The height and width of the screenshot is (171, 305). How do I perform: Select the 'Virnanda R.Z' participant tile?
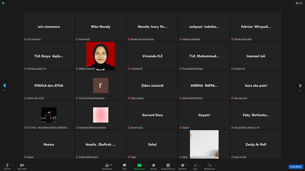tap(152, 56)
